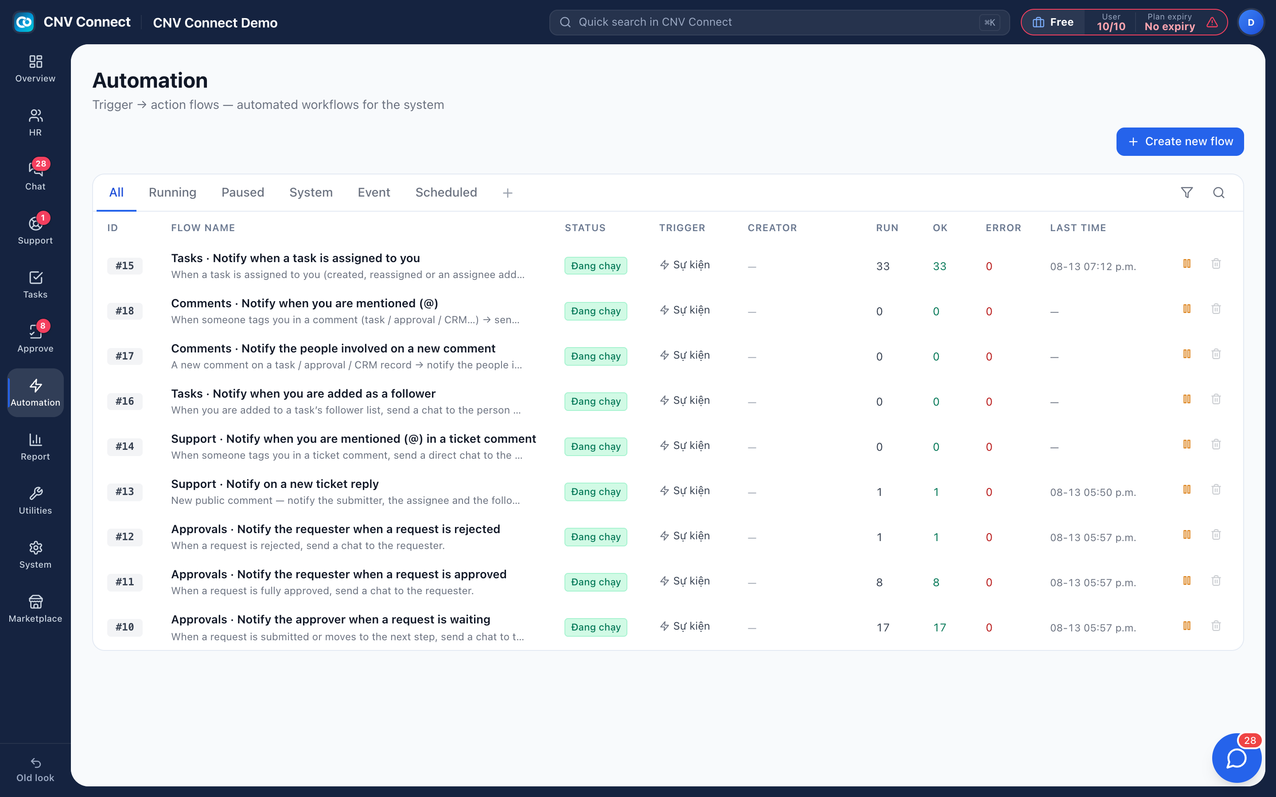Pause flow #17 new comment notification

pyautogui.click(x=1187, y=354)
